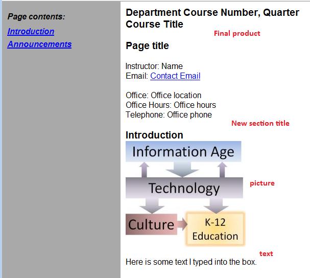Open the Announcements sidebar link
The image size is (310, 278).
[39, 44]
